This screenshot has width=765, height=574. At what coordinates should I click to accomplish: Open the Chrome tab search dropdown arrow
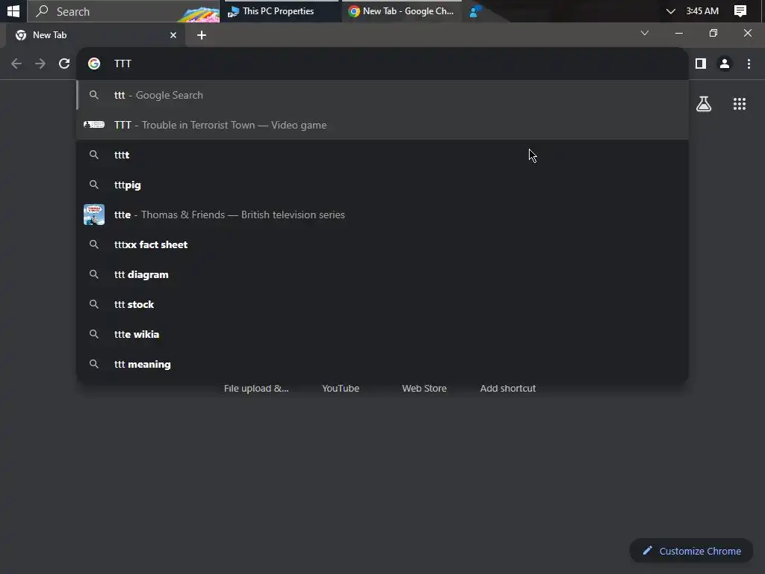click(645, 33)
